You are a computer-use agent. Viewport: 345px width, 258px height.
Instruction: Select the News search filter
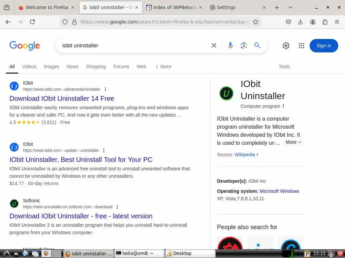(x=72, y=67)
